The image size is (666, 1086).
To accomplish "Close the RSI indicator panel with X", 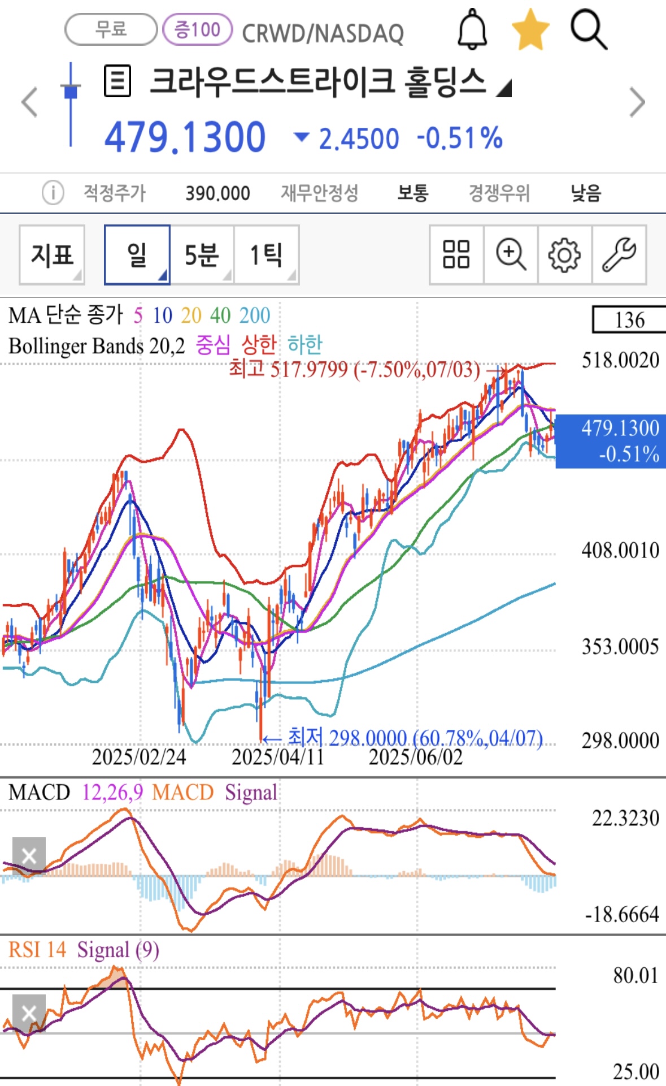I will click(x=29, y=1013).
